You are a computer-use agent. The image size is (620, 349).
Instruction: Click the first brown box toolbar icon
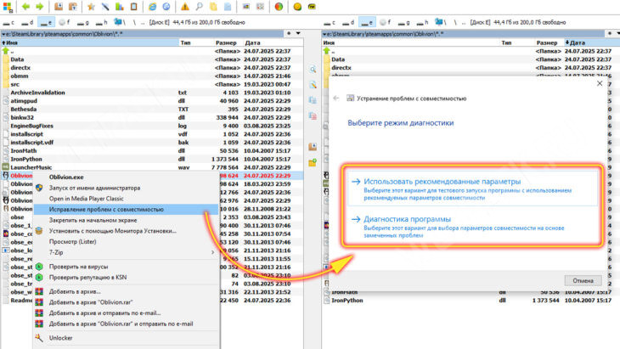click(59, 7)
